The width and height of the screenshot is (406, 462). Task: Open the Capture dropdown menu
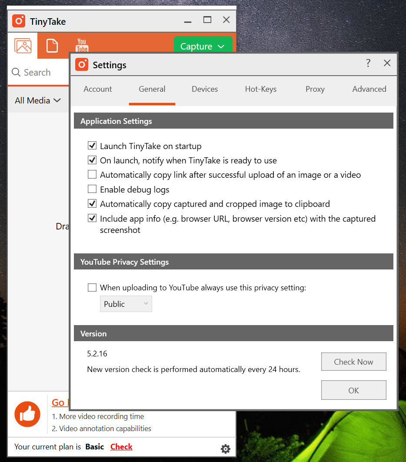[x=203, y=47]
